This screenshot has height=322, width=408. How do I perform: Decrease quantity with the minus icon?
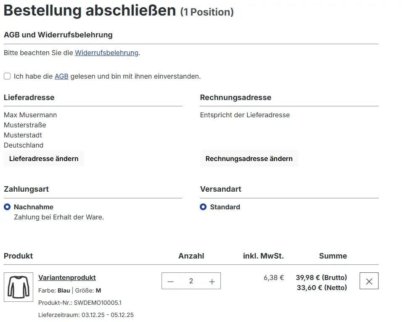(170, 281)
